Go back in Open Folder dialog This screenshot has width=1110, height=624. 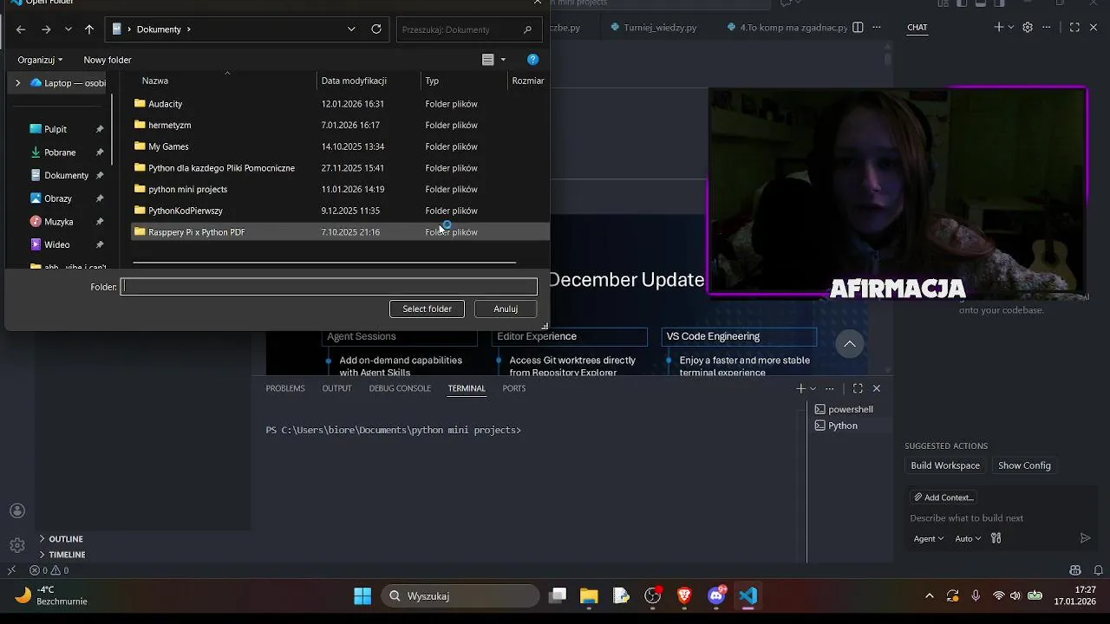tap(21, 29)
